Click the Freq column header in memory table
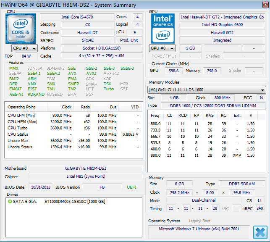This screenshot has height=242, width=270. click(x=155, y=116)
